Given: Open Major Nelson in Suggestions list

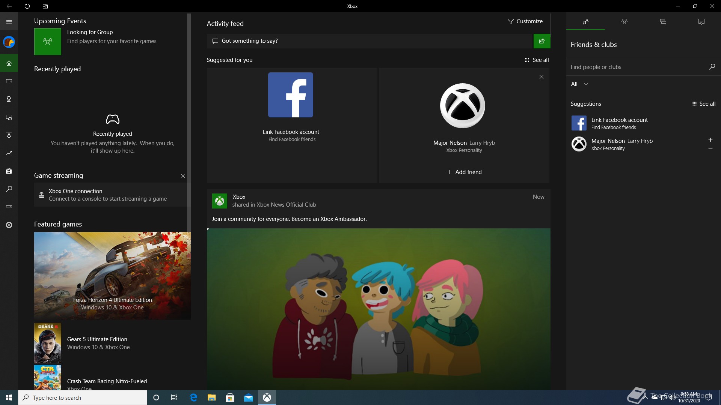Looking at the screenshot, I should [636, 144].
